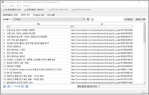Select the title cell '혼자 공부하는 파이썬'
Image resolution: width=149 pixels, height=95 pixels.
[38, 56]
